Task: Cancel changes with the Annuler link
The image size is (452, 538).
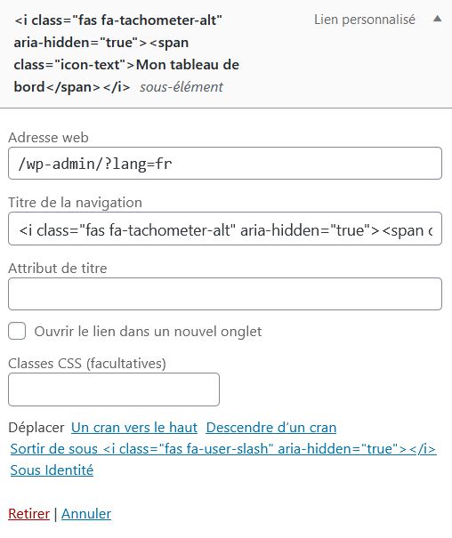Action: pos(86,514)
